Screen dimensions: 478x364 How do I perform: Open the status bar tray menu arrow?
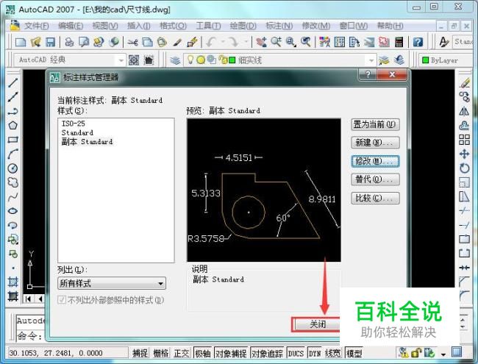click(x=443, y=354)
